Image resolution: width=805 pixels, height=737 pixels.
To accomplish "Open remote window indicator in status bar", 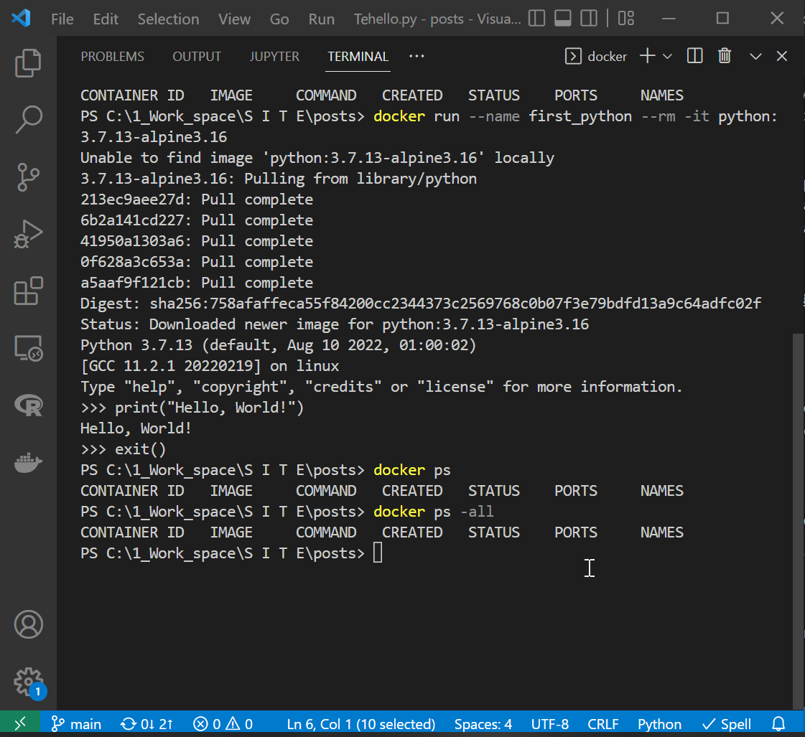I will pos(20,723).
